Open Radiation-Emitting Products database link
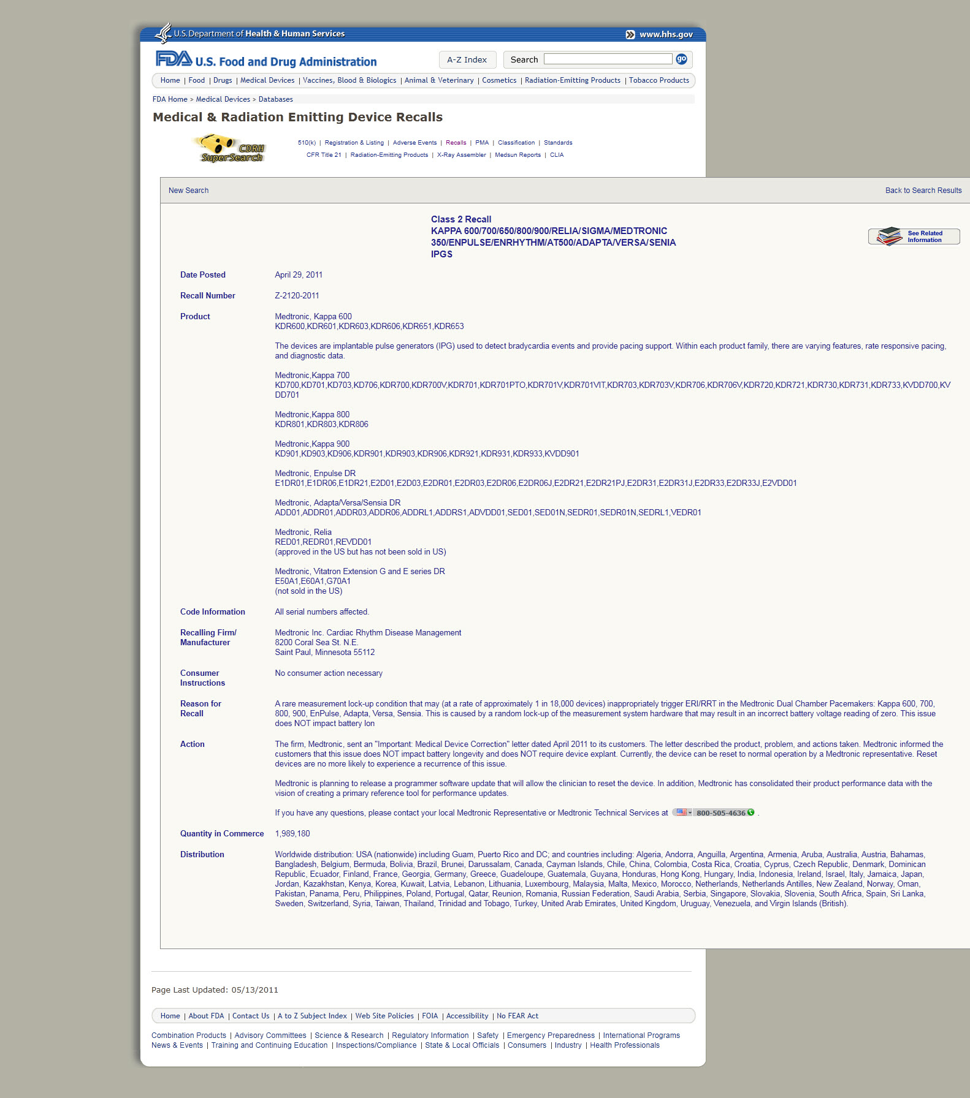 389,155
